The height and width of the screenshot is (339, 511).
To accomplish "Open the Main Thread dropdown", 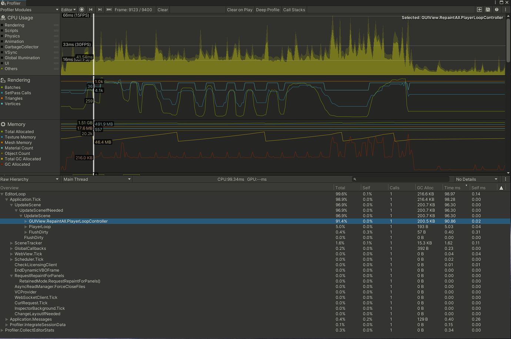I will pos(96,179).
